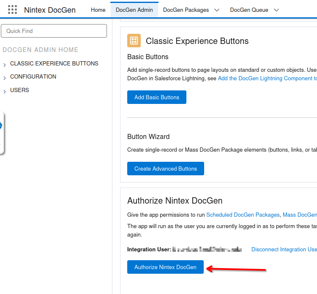The height and width of the screenshot is (294, 317).
Task: Switch to the Home tab
Action: click(x=98, y=10)
